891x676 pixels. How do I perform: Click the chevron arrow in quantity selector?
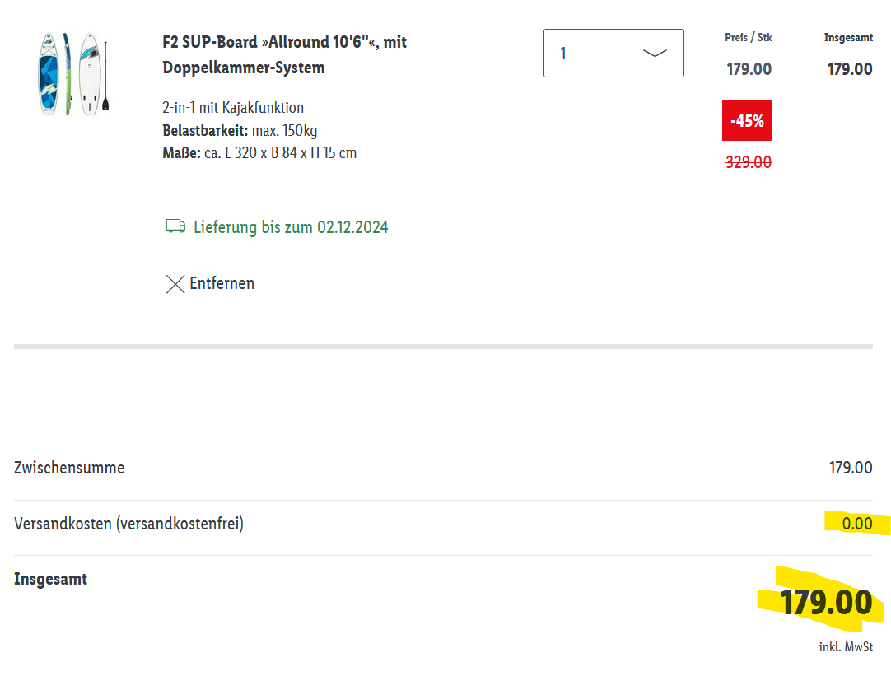(x=655, y=54)
